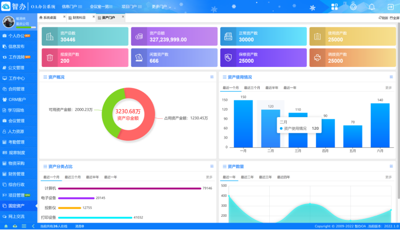Click the 刷新 refresh button
Viewport: 400px width, 230px height.
(384, 18)
